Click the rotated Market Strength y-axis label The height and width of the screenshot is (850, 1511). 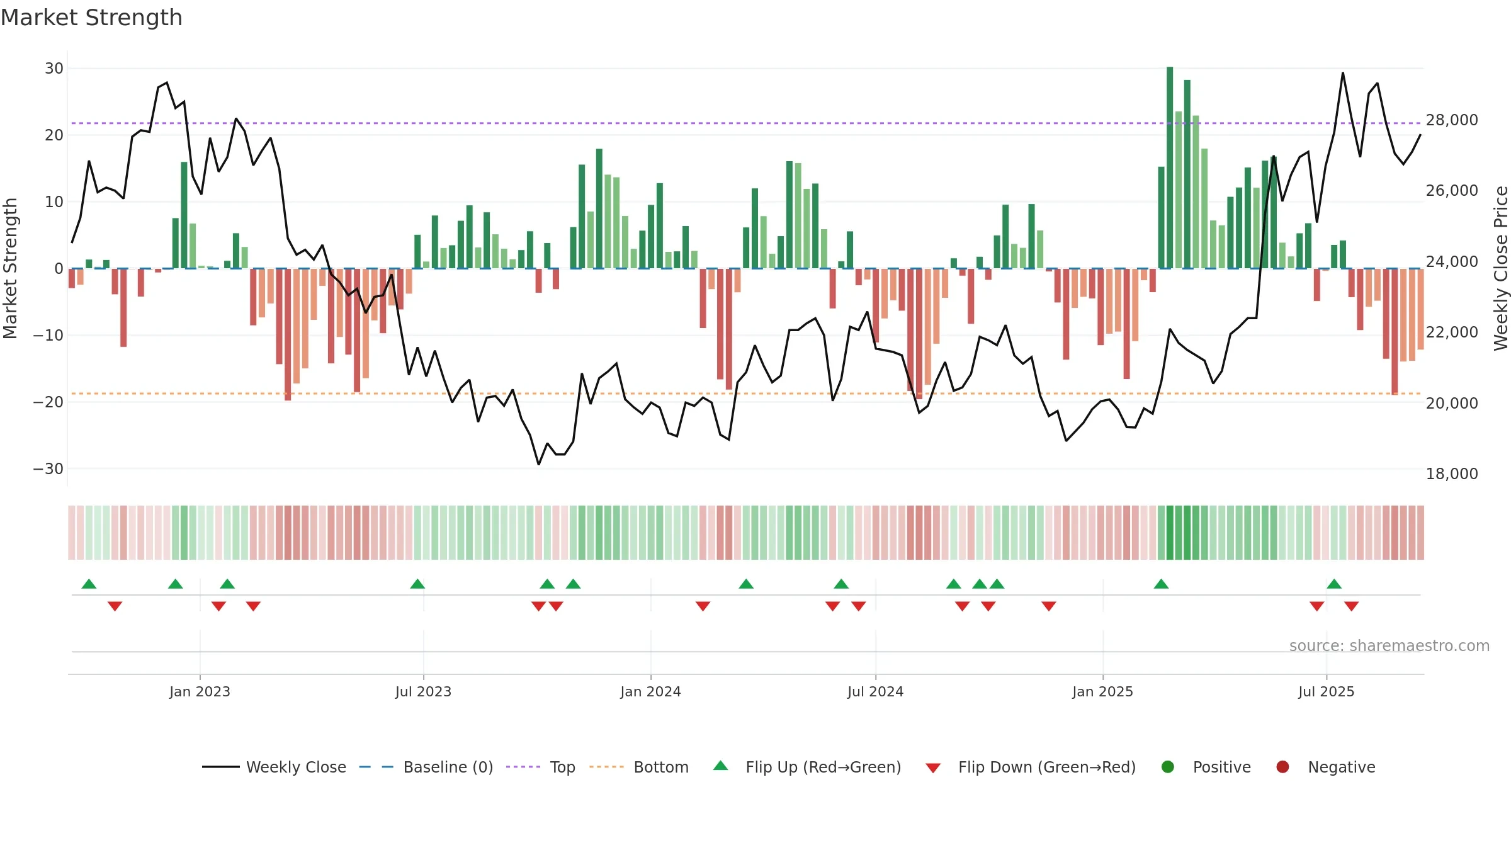(x=10, y=268)
